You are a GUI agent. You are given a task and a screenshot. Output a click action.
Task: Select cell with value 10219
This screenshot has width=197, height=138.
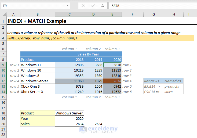tap(70, 70)
